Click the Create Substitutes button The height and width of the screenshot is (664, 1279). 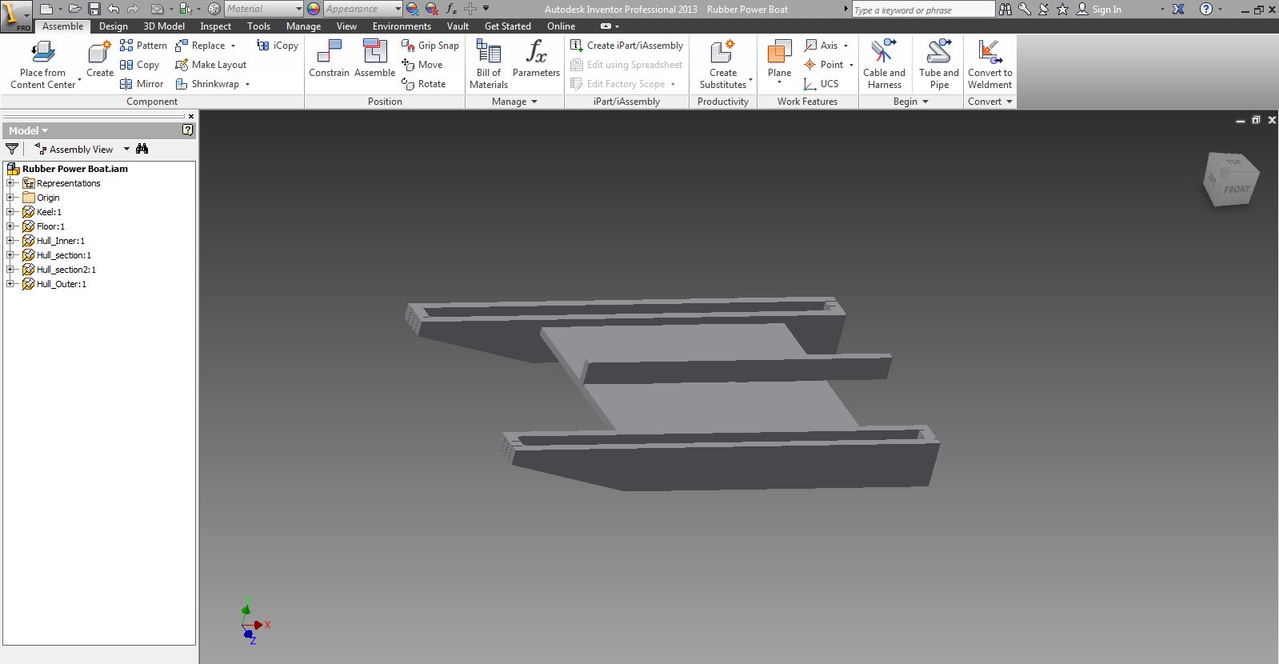[723, 64]
